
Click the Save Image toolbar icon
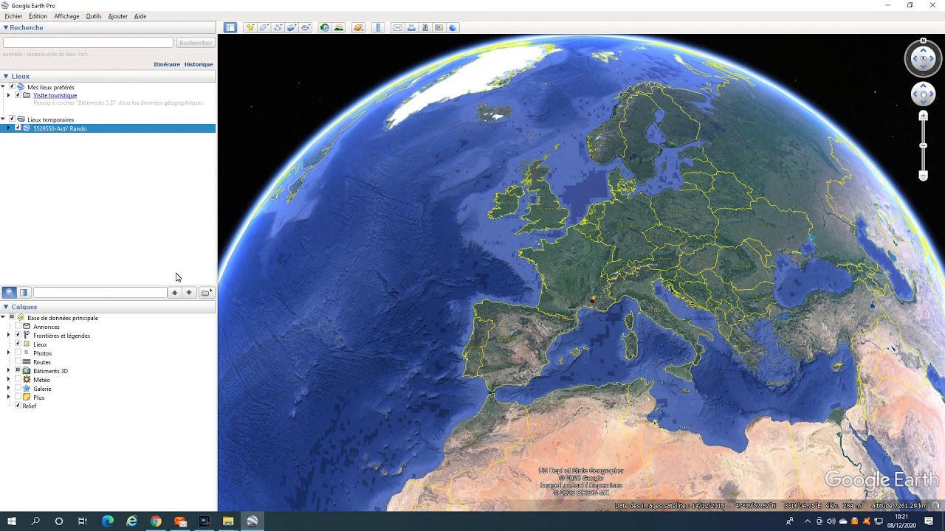425,27
